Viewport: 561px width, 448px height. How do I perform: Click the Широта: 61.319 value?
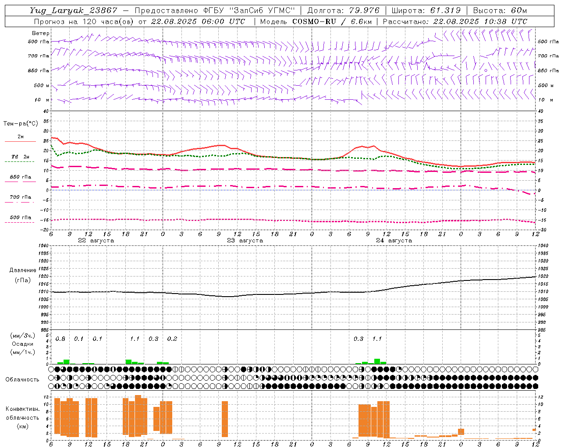426,10
